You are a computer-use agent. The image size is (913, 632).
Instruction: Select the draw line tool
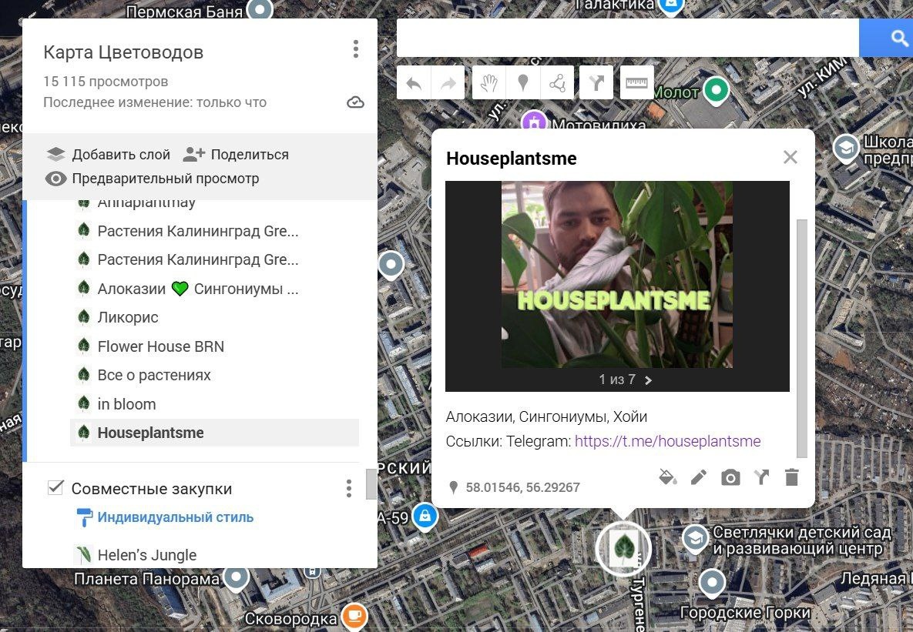(557, 83)
